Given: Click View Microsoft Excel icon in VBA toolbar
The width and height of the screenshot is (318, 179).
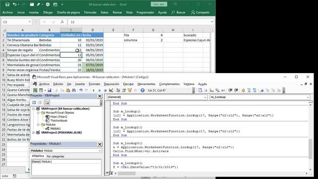Looking at the screenshot, I should [35, 90].
